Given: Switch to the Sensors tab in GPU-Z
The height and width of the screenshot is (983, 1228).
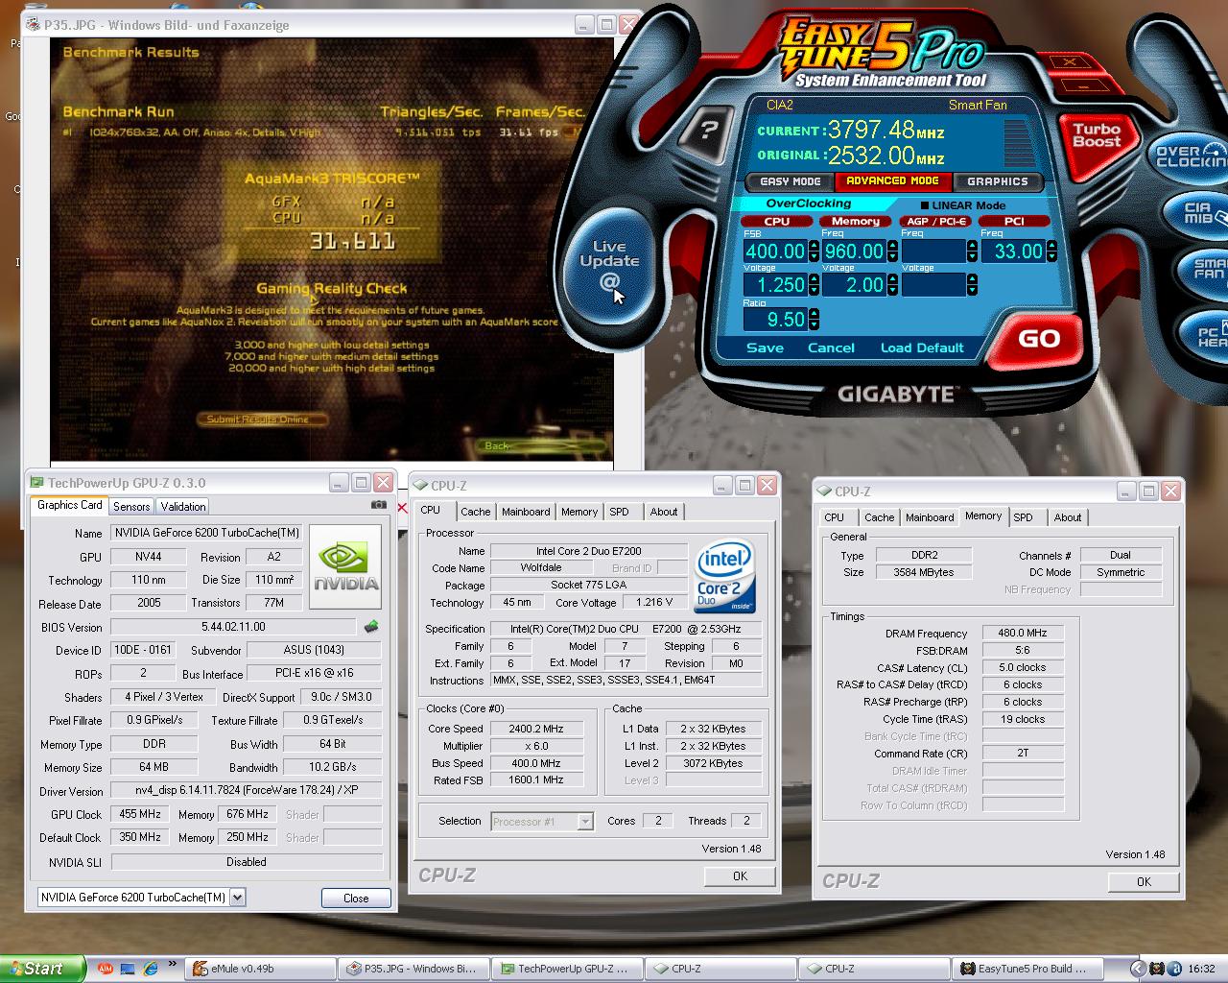Looking at the screenshot, I should [x=131, y=507].
